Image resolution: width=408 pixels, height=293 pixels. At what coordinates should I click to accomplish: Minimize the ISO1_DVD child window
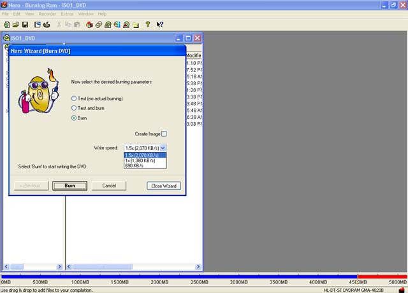[178, 38]
